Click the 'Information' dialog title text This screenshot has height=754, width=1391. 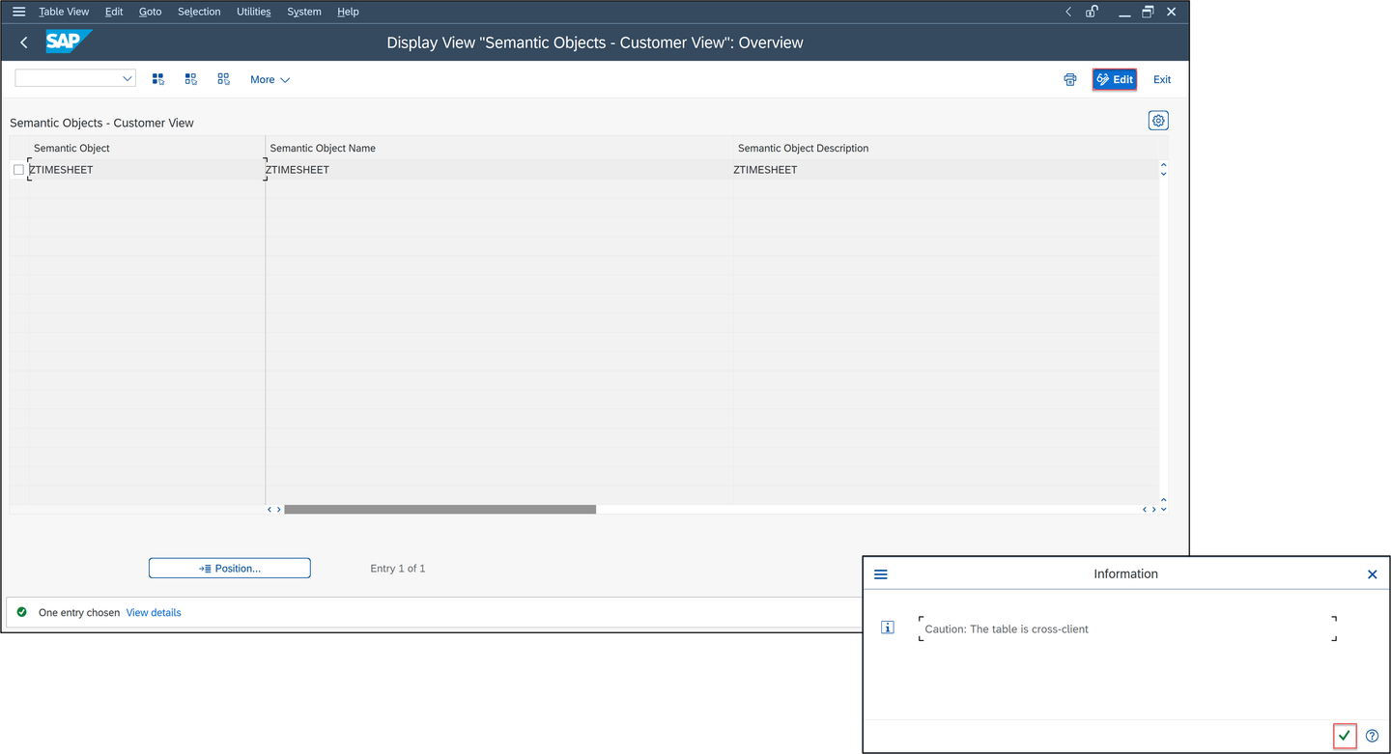(x=1125, y=573)
